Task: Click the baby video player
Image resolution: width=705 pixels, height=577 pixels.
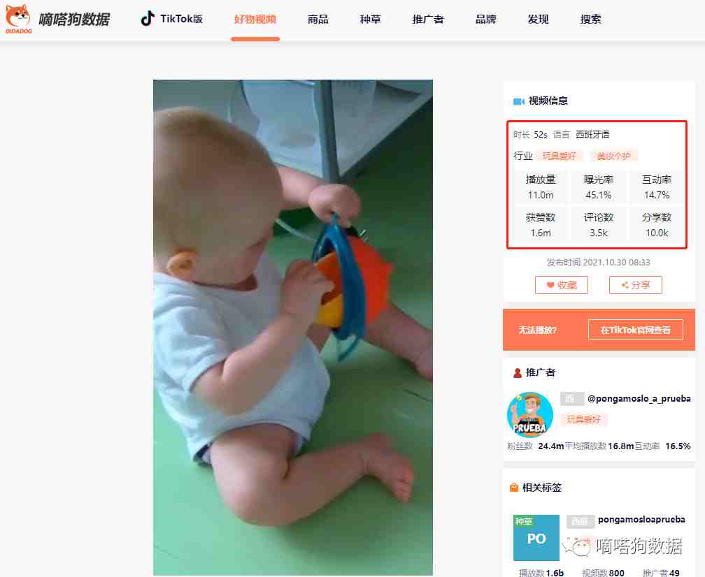Action: 293,328
